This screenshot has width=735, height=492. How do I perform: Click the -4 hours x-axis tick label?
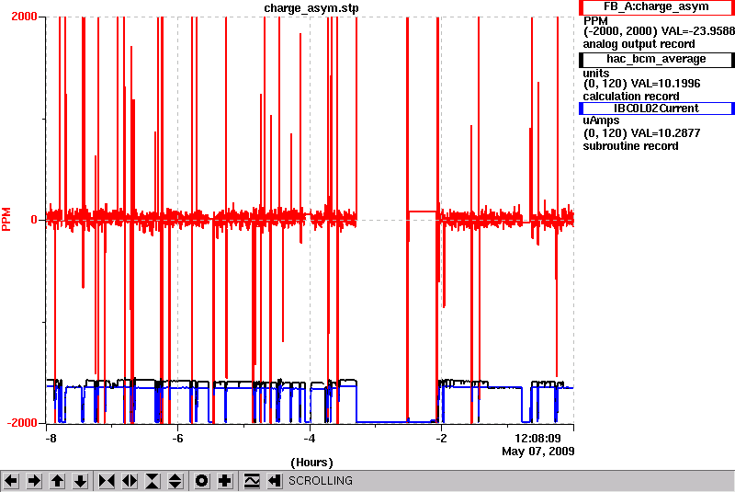click(310, 439)
